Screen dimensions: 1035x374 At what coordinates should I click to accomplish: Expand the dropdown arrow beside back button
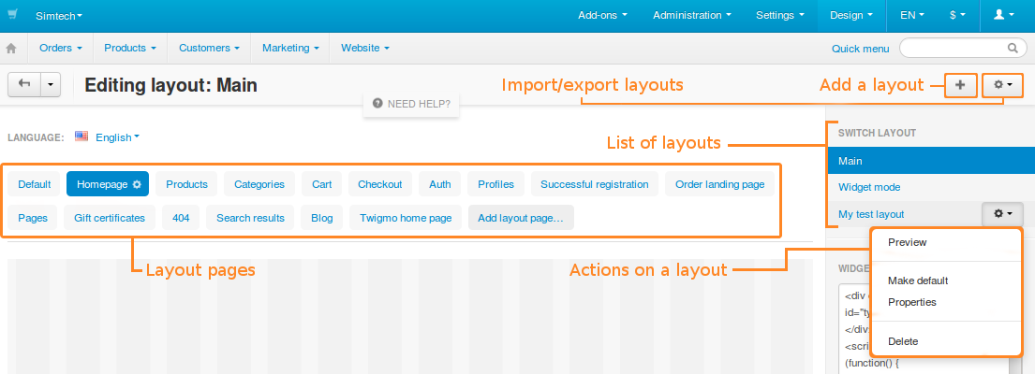[x=51, y=84]
